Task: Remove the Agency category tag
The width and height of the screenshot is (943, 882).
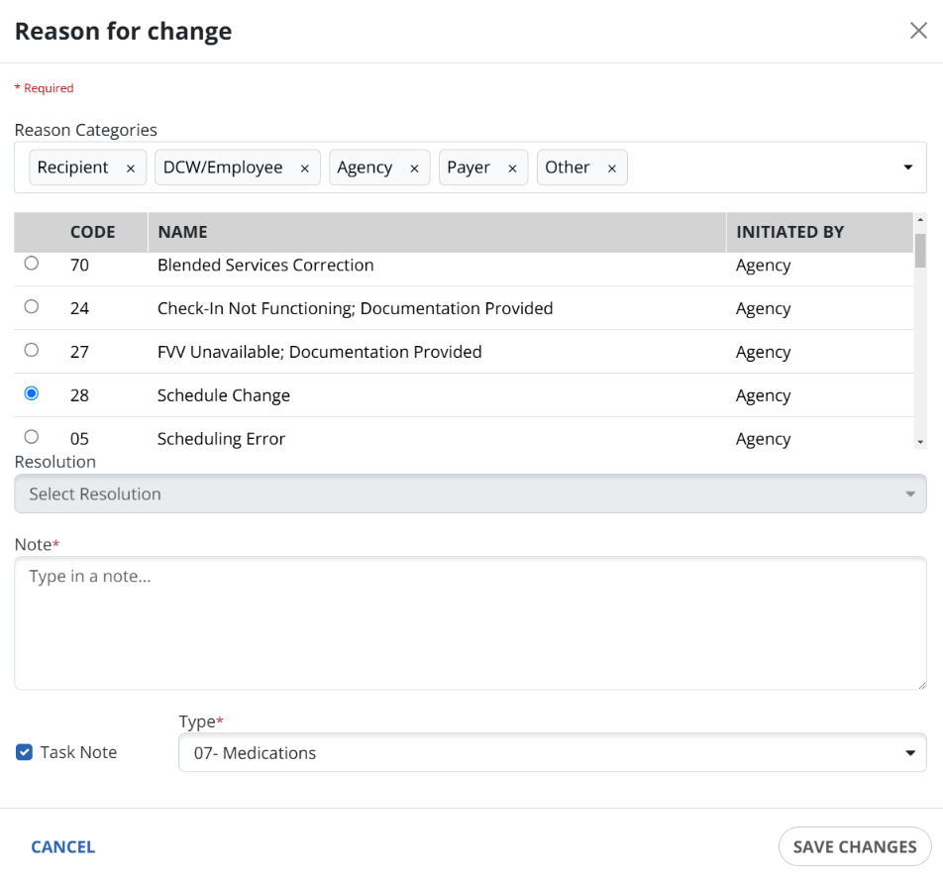Action: tap(414, 168)
